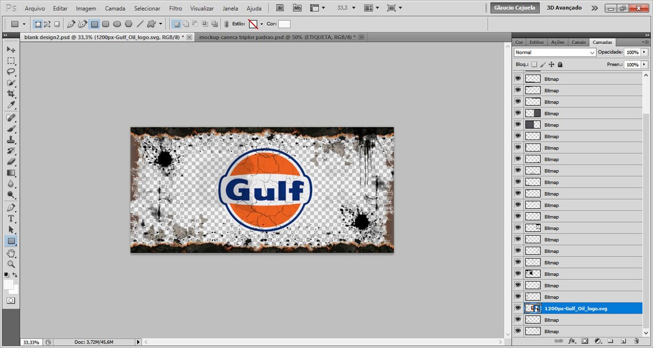Activate the Crop tool
Viewport: 653px width, 348px height.
pyautogui.click(x=10, y=93)
